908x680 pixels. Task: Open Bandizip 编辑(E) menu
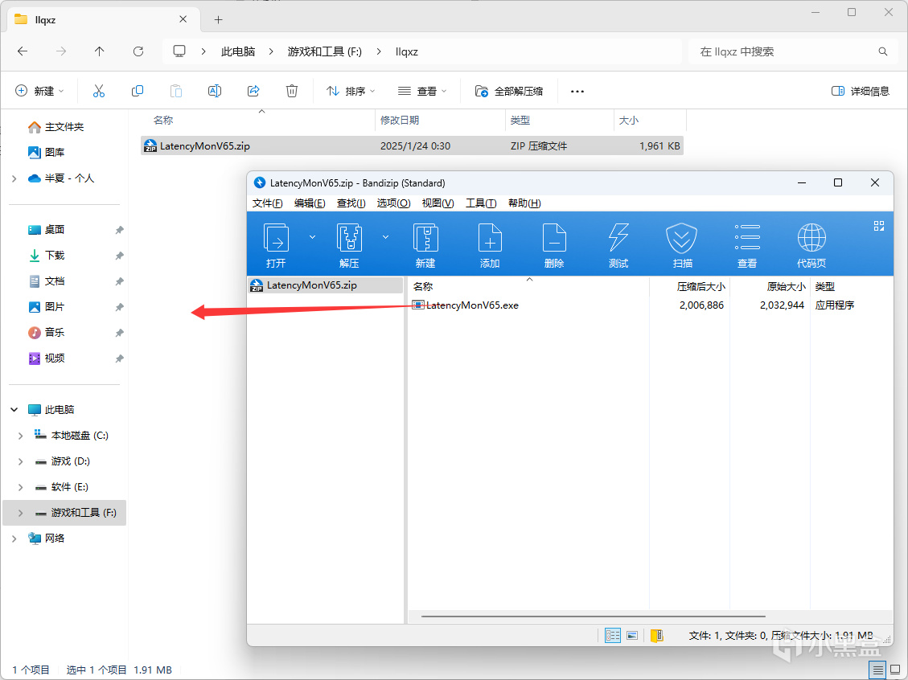310,203
